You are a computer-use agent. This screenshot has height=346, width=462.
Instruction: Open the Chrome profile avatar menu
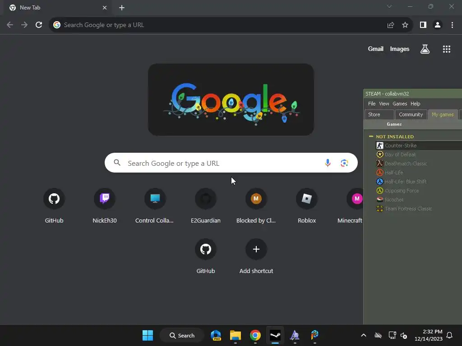coord(438,25)
